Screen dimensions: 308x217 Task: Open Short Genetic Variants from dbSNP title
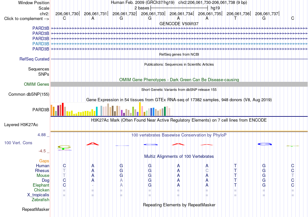click(x=179, y=90)
